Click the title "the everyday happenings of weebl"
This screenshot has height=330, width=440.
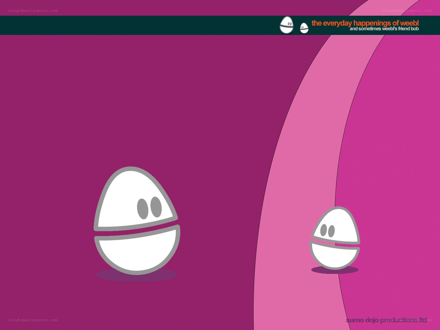(365, 23)
